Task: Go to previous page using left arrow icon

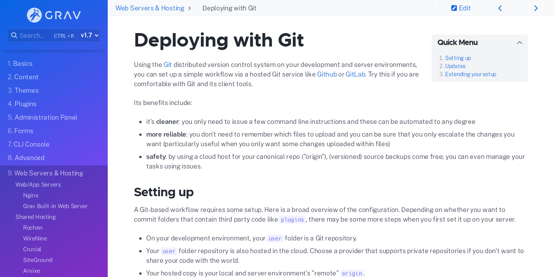Action: (500, 8)
